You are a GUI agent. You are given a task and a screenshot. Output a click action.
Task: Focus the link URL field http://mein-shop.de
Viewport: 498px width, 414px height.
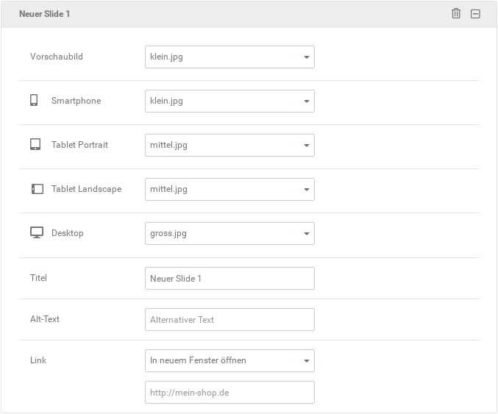(230, 393)
